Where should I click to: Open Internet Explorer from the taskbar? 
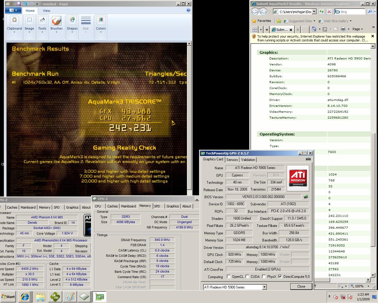(x=25, y=297)
